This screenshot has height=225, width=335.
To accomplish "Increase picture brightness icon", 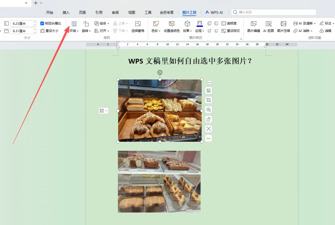I will pyautogui.click(x=209, y=31).
